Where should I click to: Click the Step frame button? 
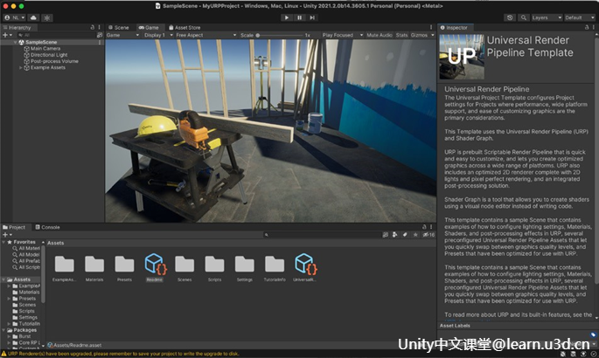313,17
